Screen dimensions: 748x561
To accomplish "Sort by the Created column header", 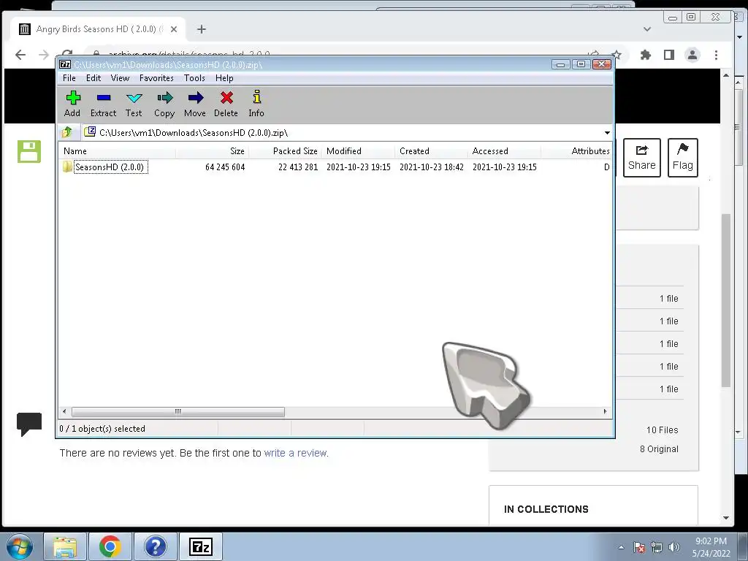I will (x=431, y=151).
